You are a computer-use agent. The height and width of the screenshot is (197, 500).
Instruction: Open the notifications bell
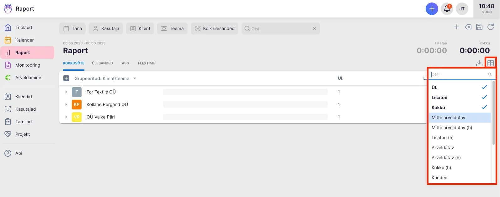coord(447,9)
